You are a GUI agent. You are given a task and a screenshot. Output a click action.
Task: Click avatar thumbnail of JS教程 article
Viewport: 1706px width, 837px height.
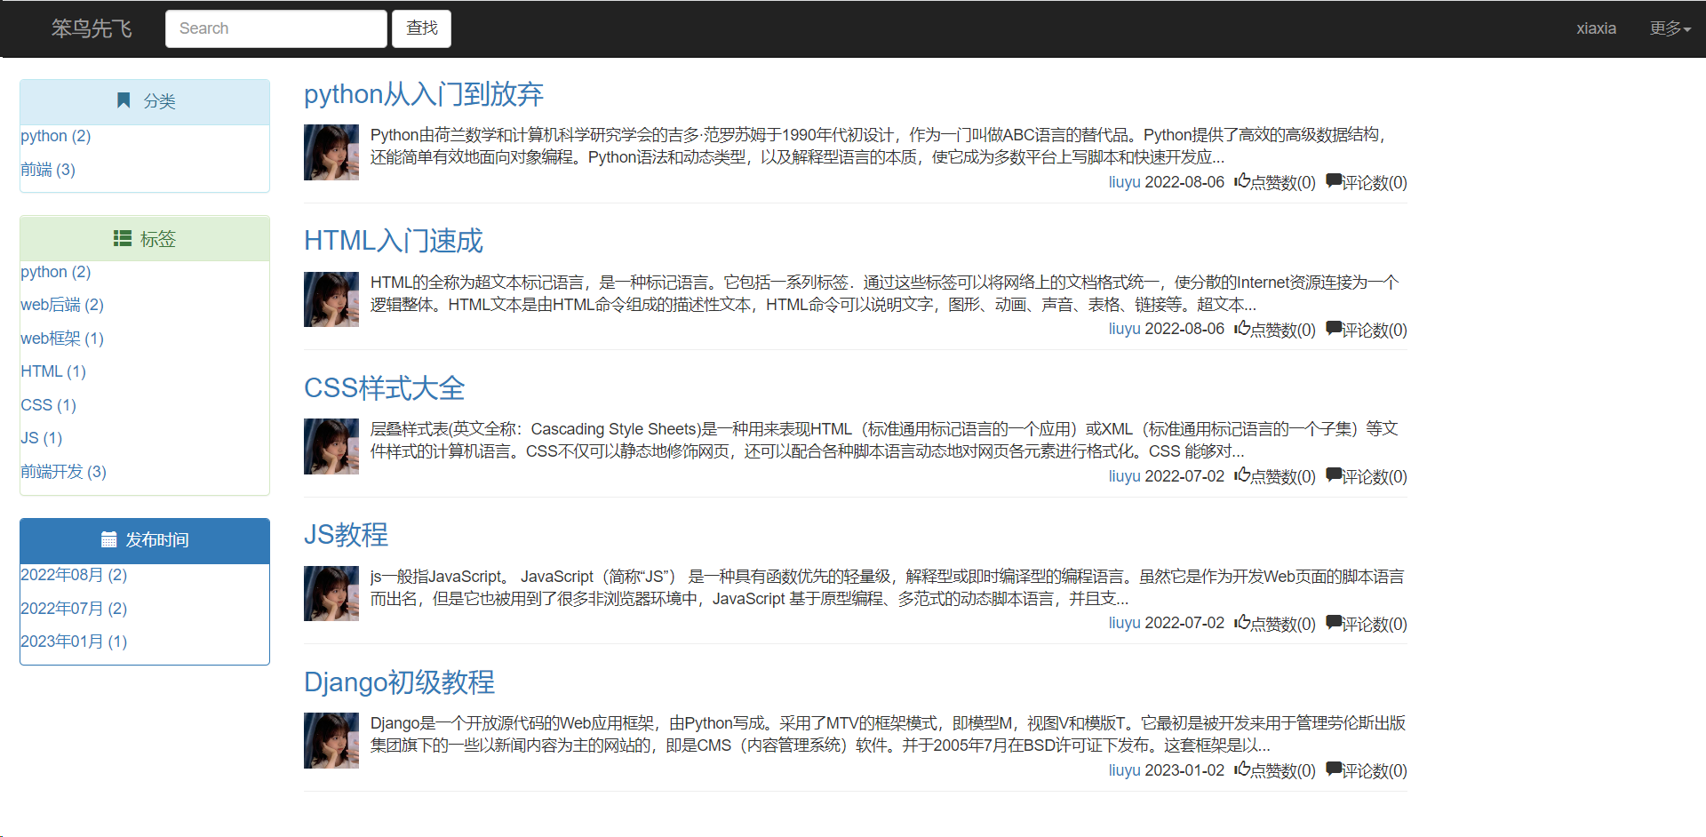tap(331, 594)
